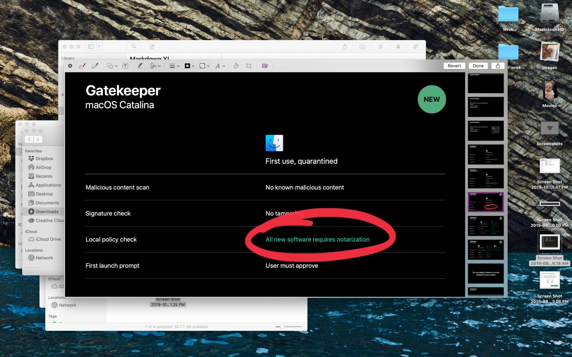Select the Highlight tool

(140, 65)
